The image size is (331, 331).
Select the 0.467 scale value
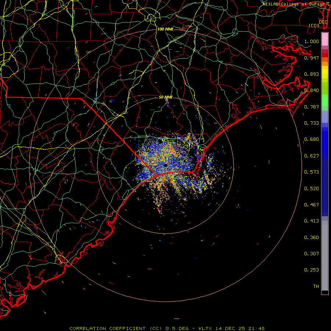(x=312, y=205)
